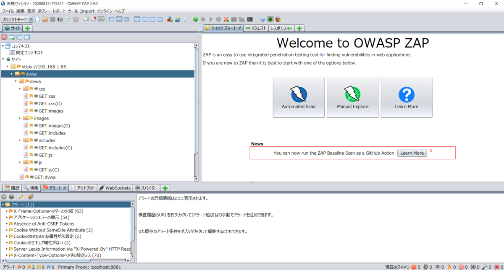Click the eye passive scan icon in status bar
Screen dimensions: 504x270
click(x=437, y=267)
